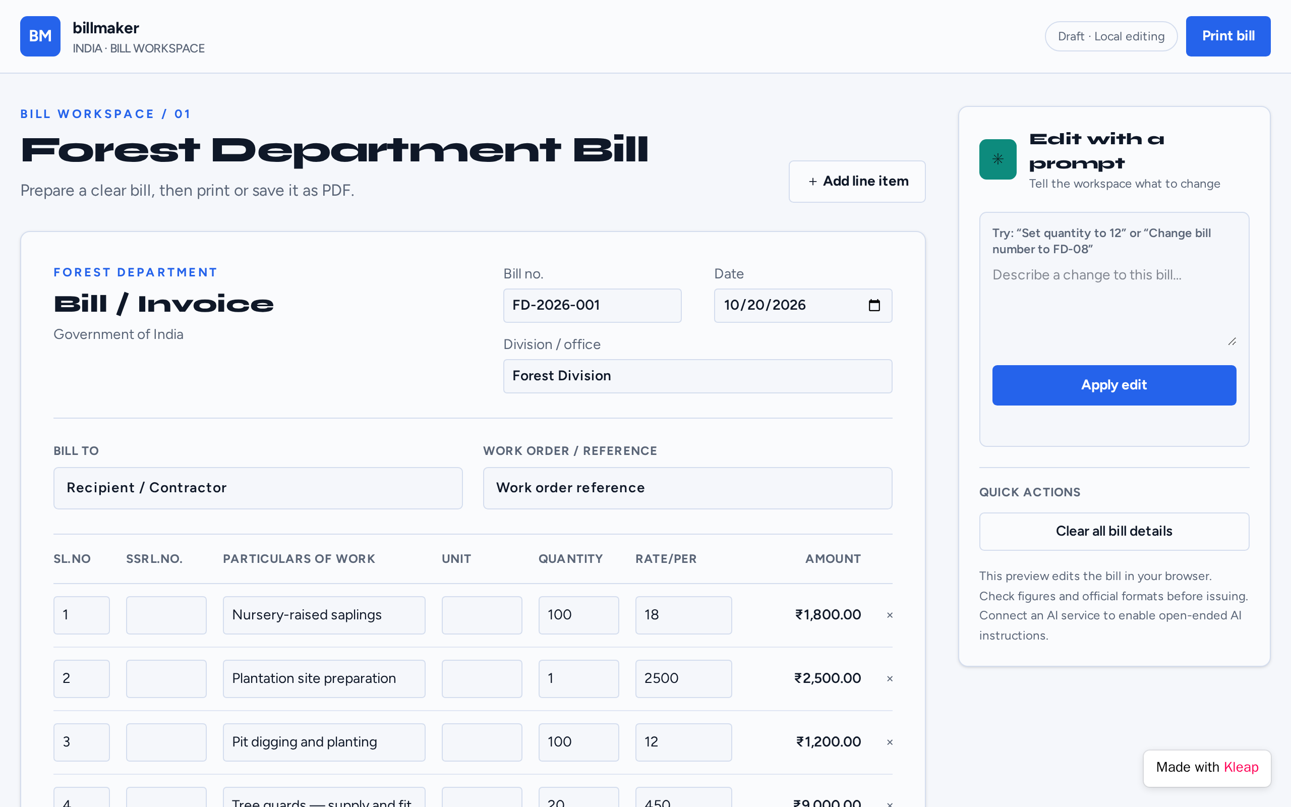Click the Print bill button
This screenshot has height=807, width=1291.
pos(1228,36)
